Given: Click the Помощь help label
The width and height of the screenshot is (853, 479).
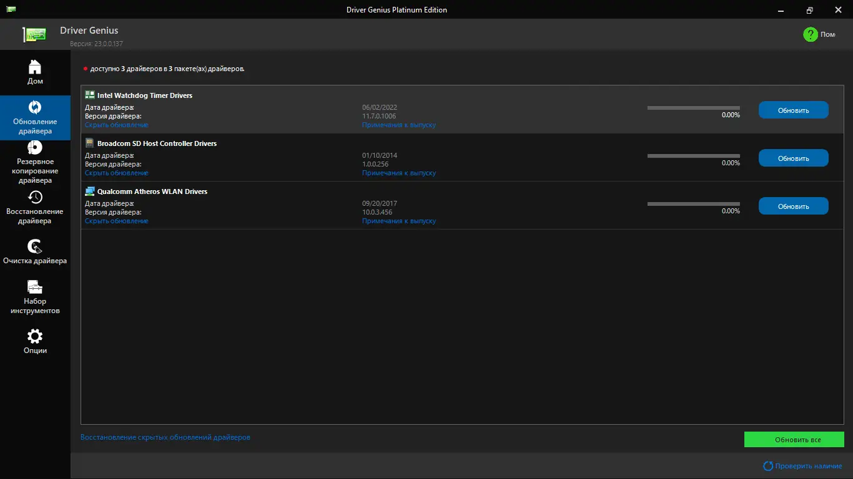Looking at the screenshot, I should [828, 34].
